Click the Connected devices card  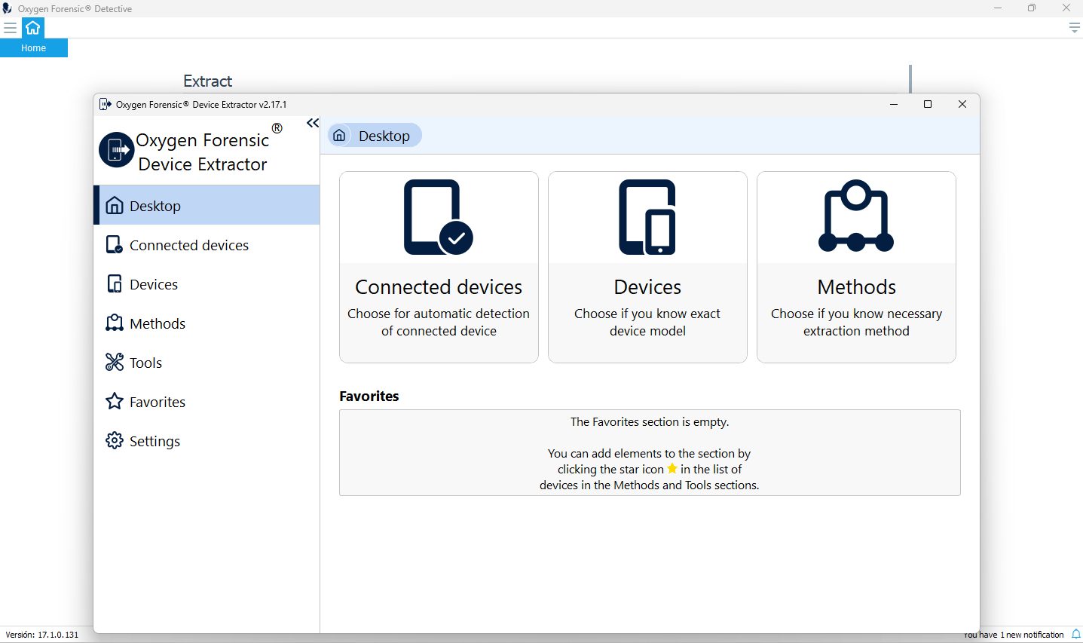click(439, 267)
